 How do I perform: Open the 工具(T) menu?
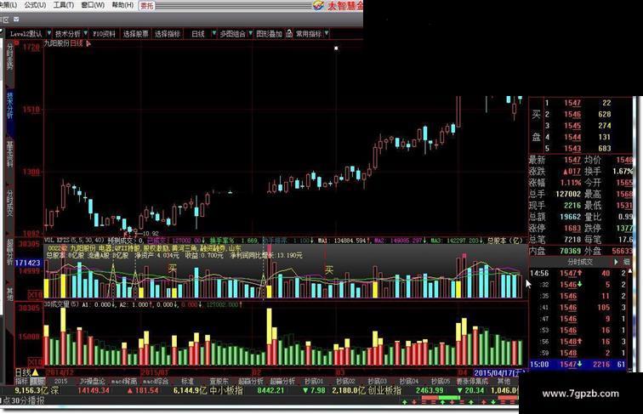[64, 5]
